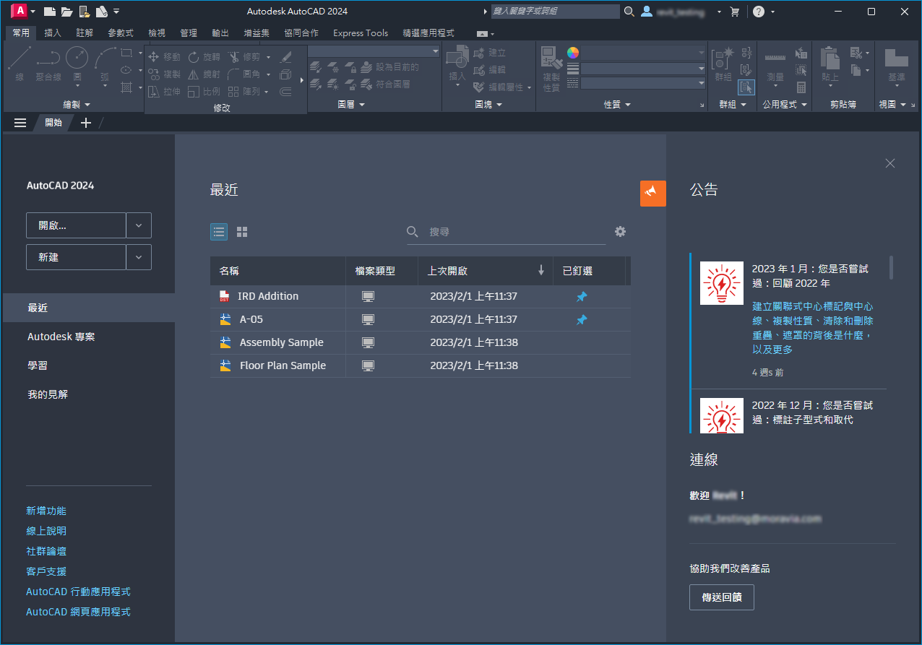
Task: Click the Open folder icon in quick access toolbar
Action: point(66,12)
